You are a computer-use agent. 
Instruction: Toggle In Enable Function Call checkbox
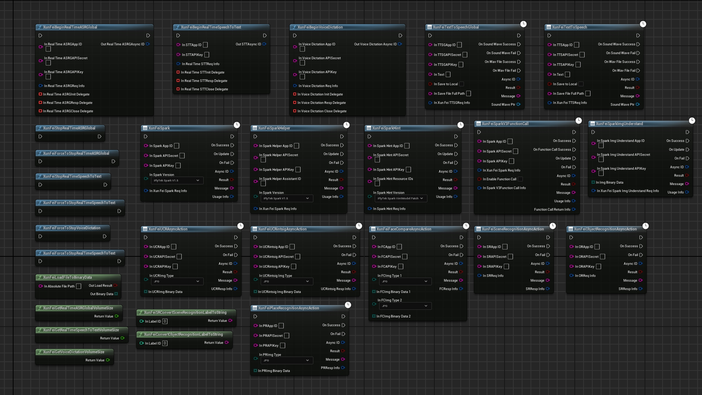(520, 179)
